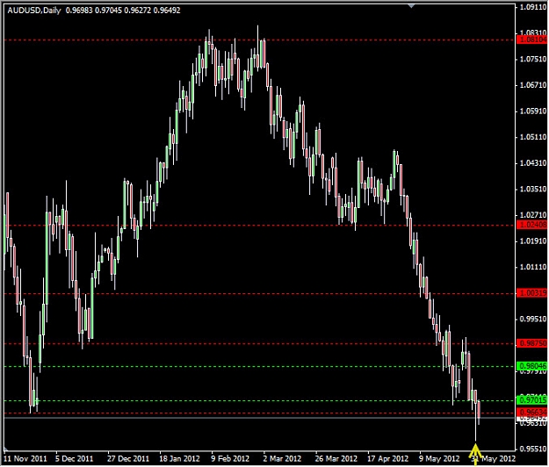This screenshot has height=467, width=549.
Task: Click the 11 Nov 2011 date label
Action: click(25, 458)
